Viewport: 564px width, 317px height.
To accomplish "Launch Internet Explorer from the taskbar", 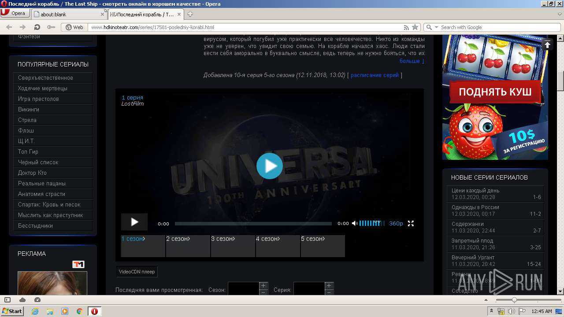I will pyautogui.click(x=35, y=311).
